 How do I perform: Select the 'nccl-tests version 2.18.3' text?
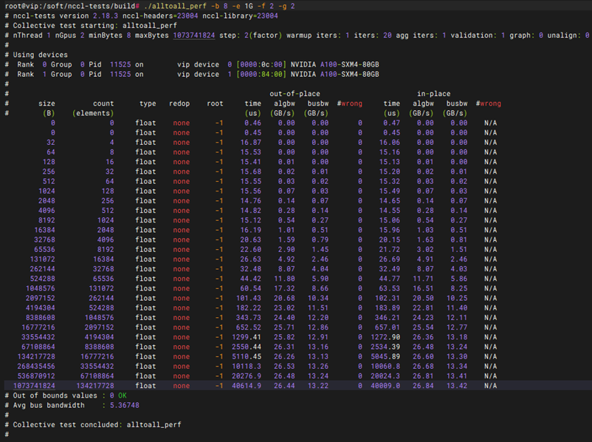click(x=65, y=16)
